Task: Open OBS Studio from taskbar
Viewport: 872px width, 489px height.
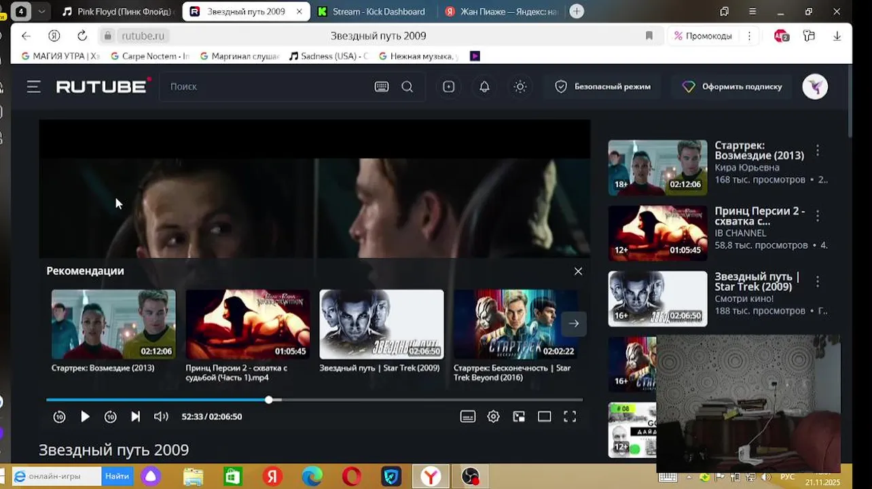Action: [x=471, y=477]
